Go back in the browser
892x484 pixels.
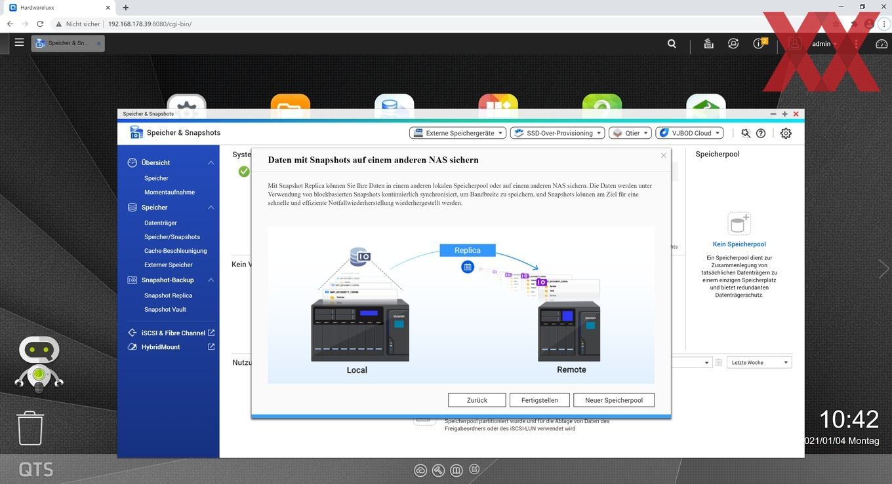click(x=10, y=24)
